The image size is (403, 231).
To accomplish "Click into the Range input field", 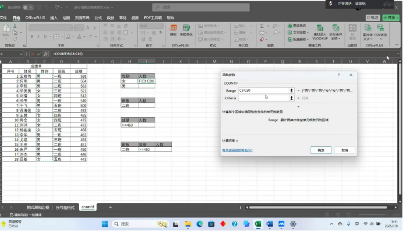I will pyautogui.click(x=264, y=91).
